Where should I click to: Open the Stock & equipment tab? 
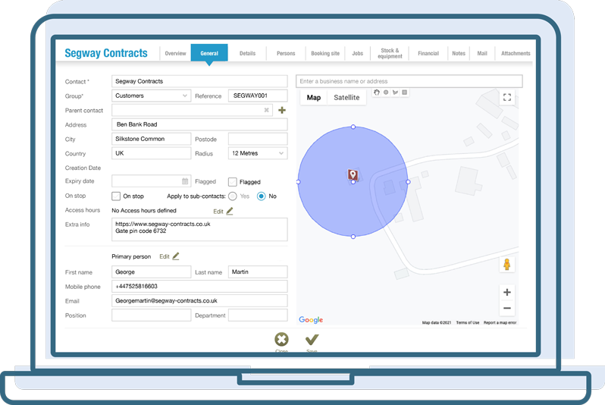390,53
